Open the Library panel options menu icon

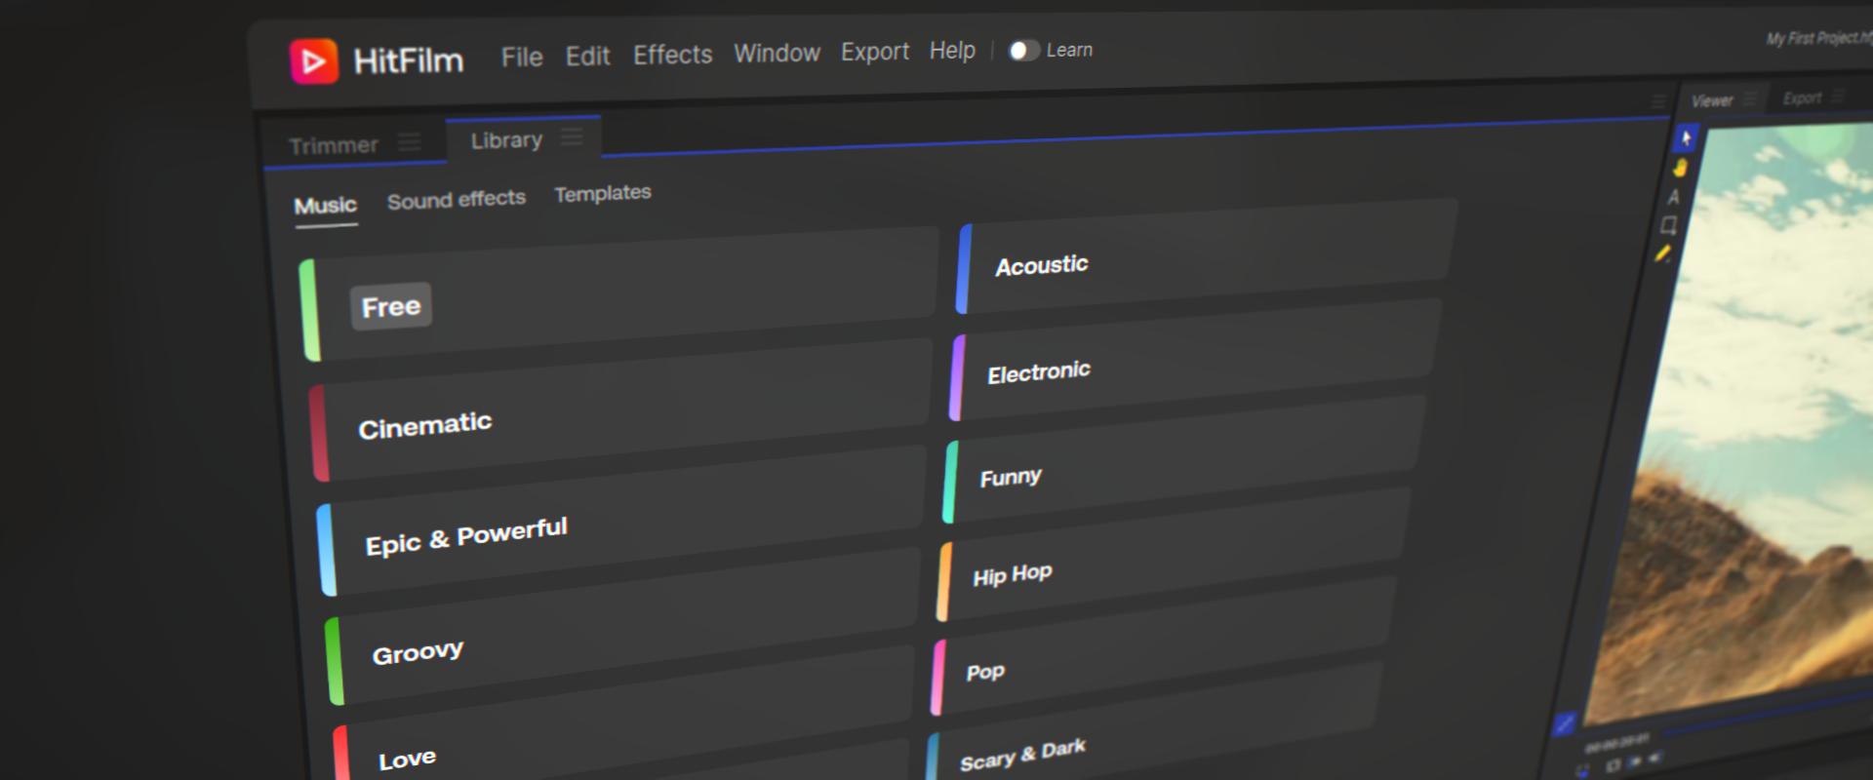click(x=572, y=136)
